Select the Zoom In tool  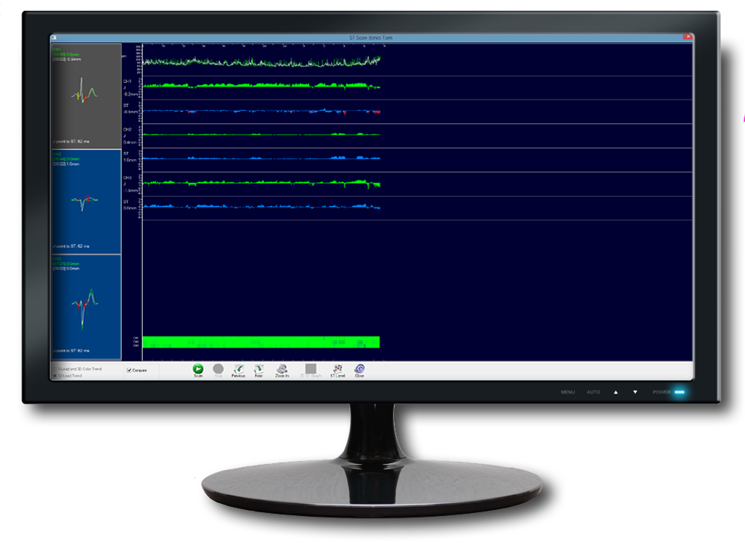[x=281, y=370]
